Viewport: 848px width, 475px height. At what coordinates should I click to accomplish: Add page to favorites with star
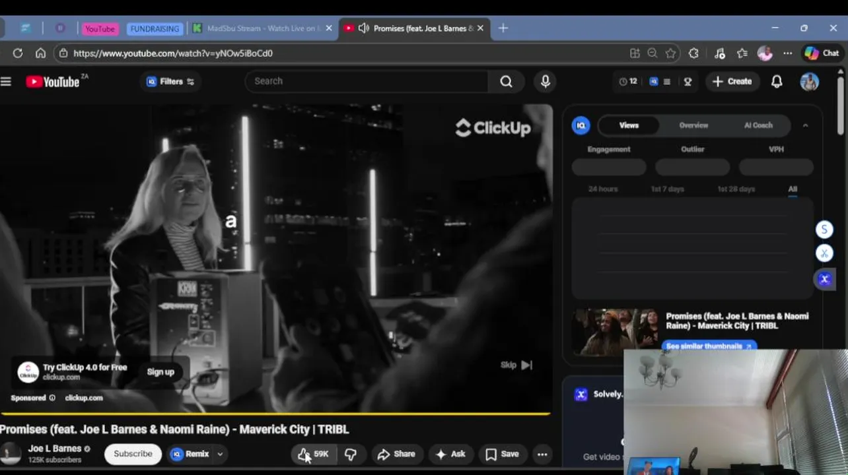click(x=671, y=53)
